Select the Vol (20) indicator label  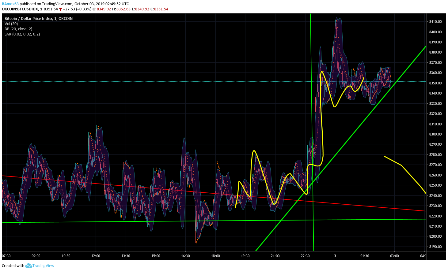(x=11, y=24)
